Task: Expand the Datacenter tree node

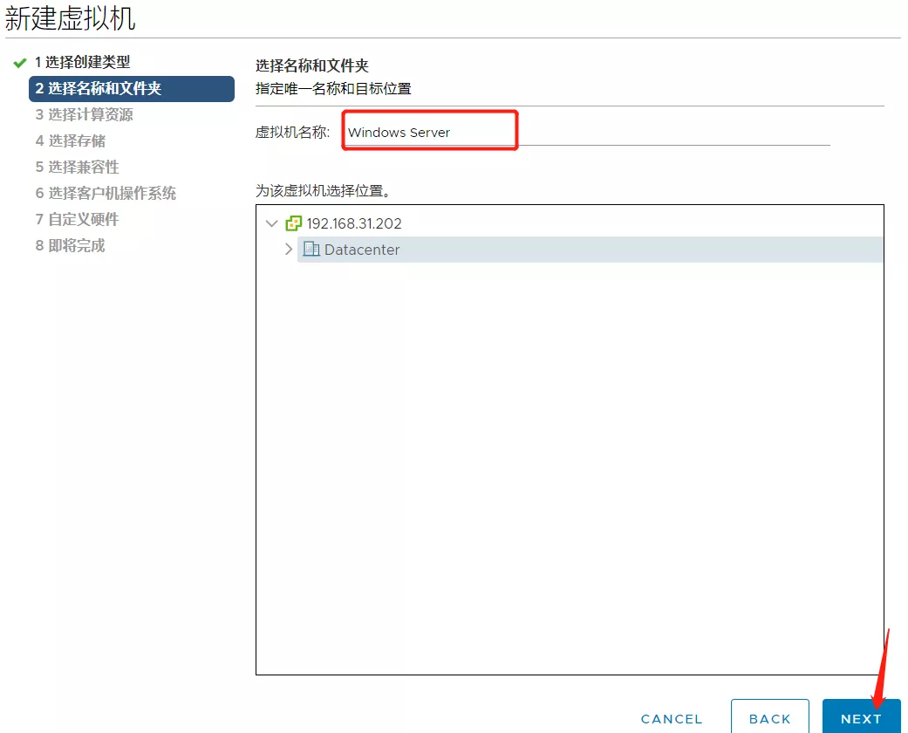Action: coord(289,250)
